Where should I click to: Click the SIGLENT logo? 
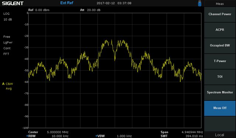coord(13,3)
